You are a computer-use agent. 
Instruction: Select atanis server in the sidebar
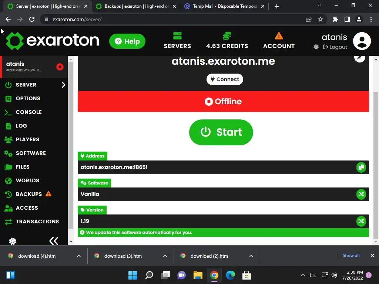coord(34,67)
